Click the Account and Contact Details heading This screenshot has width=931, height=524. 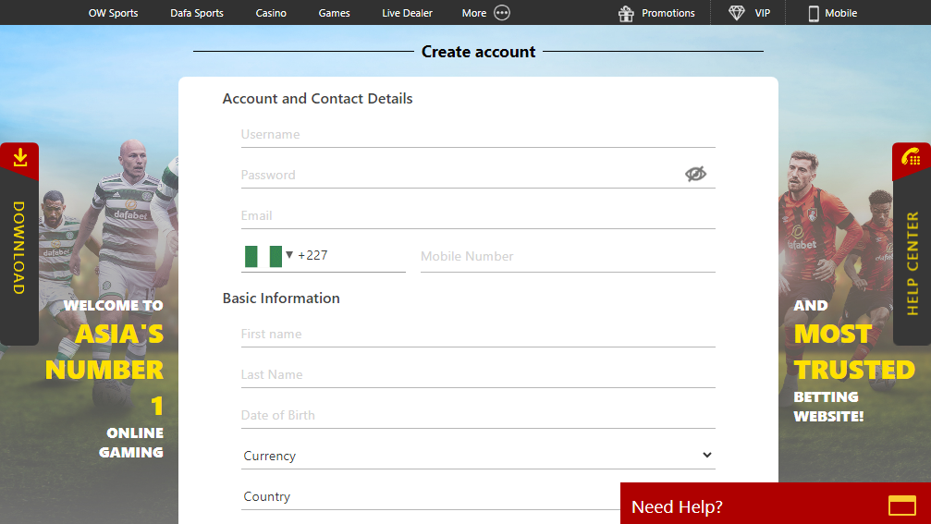pyautogui.click(x=317, y=99)
